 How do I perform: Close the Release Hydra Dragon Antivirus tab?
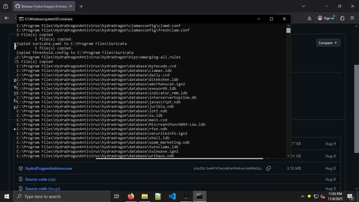(70, 6)
